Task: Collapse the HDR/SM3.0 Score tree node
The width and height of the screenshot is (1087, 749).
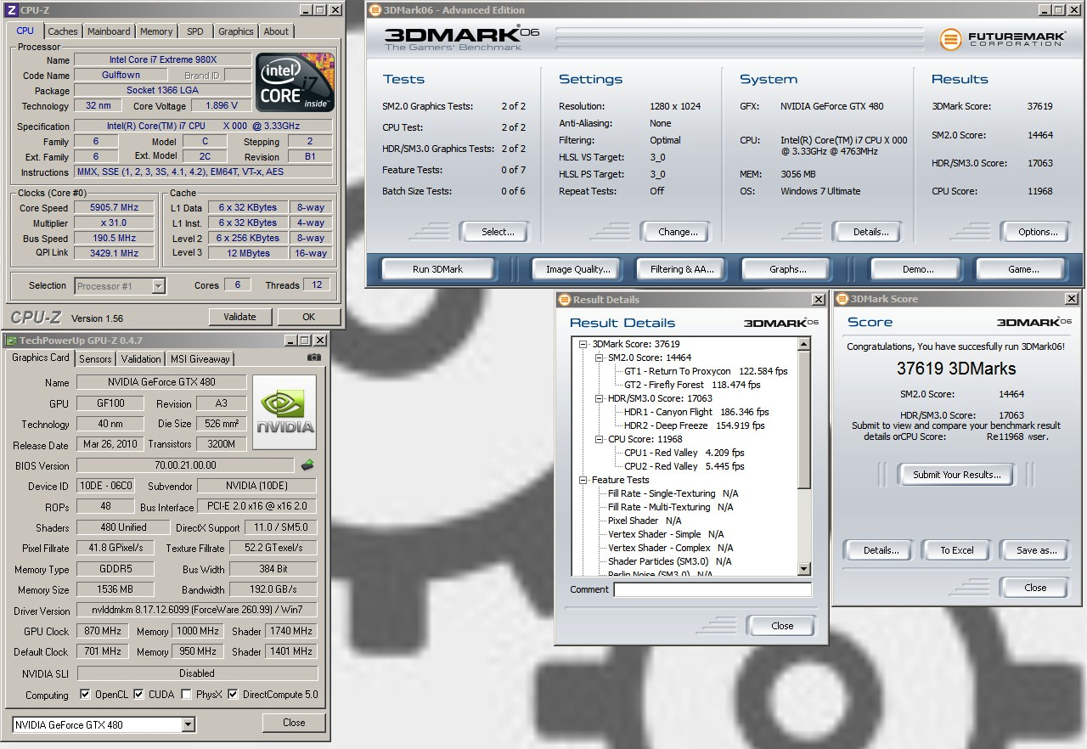Action: [x=599, y=398]
